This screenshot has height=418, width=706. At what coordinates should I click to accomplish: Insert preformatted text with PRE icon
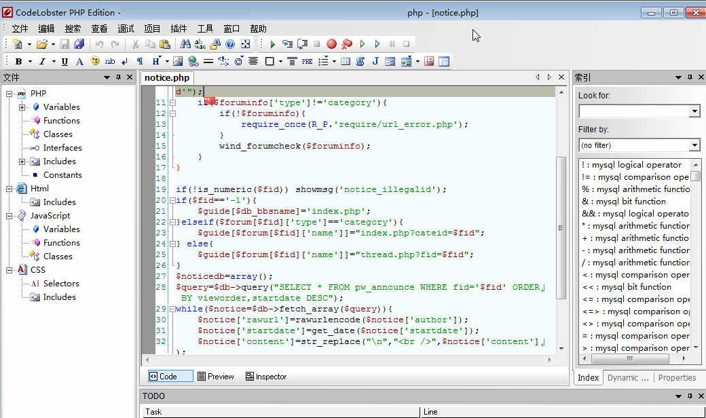click(307, 61)
